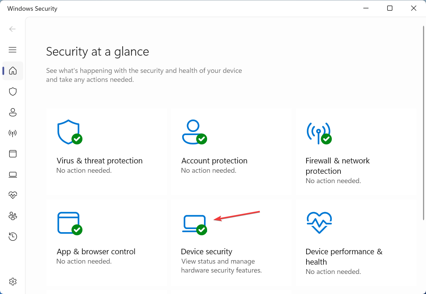Open Virus & threat protection shield sidebar icon
This screenshot has width=426, height=294.
tap(13, 92)
